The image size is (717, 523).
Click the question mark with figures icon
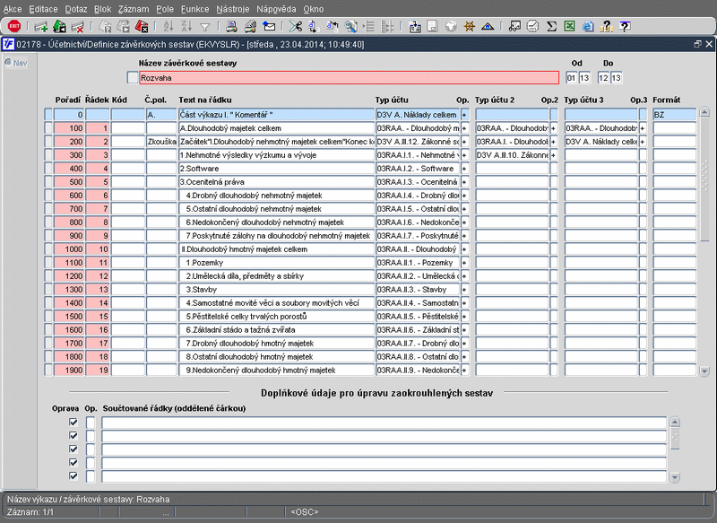point(607,27)
